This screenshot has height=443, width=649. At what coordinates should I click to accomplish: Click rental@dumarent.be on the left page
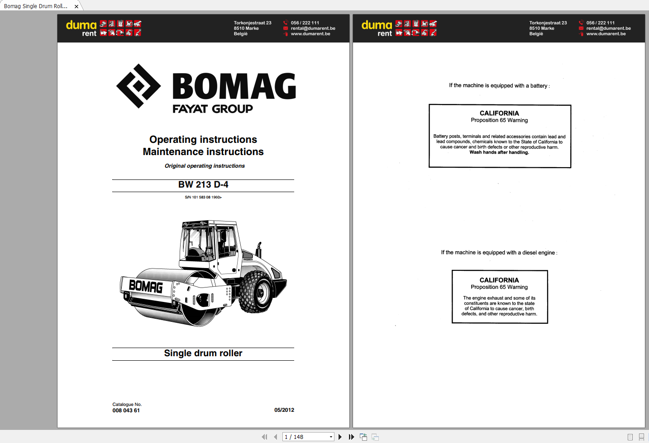click(313, 28)
